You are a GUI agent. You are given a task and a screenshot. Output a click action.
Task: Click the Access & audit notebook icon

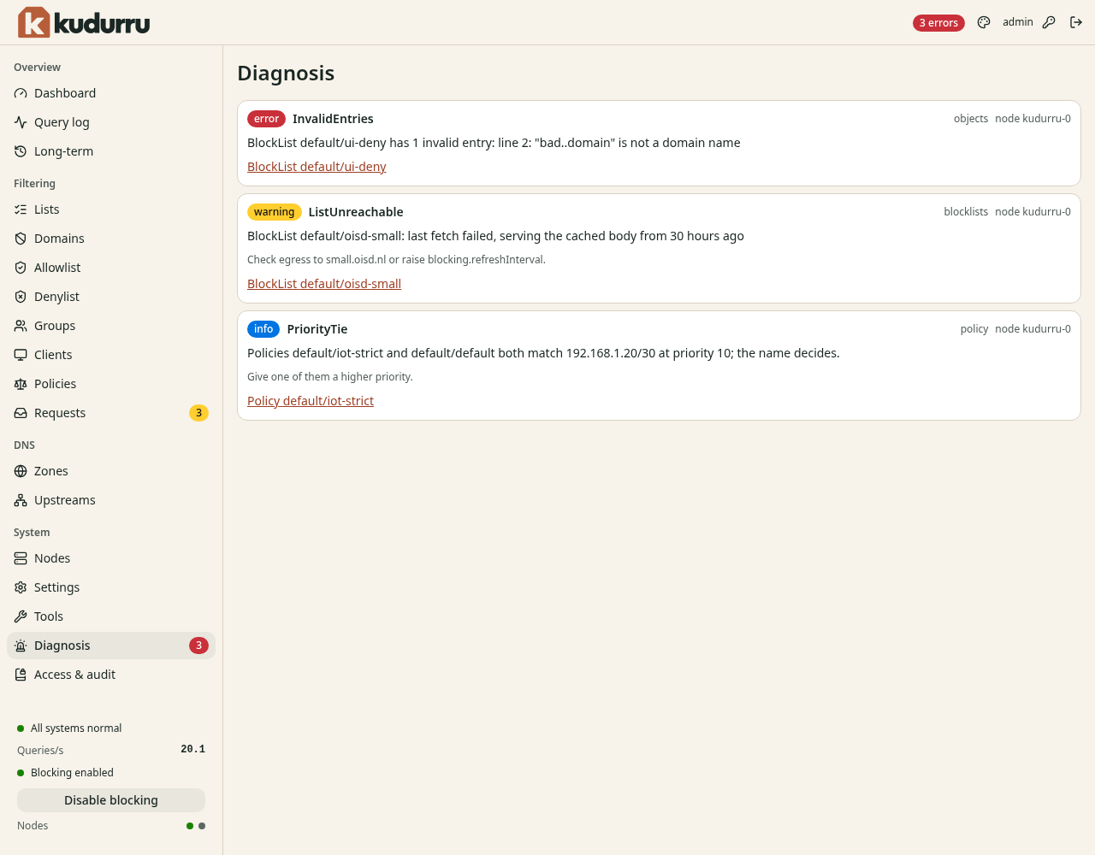click(21, 675)
